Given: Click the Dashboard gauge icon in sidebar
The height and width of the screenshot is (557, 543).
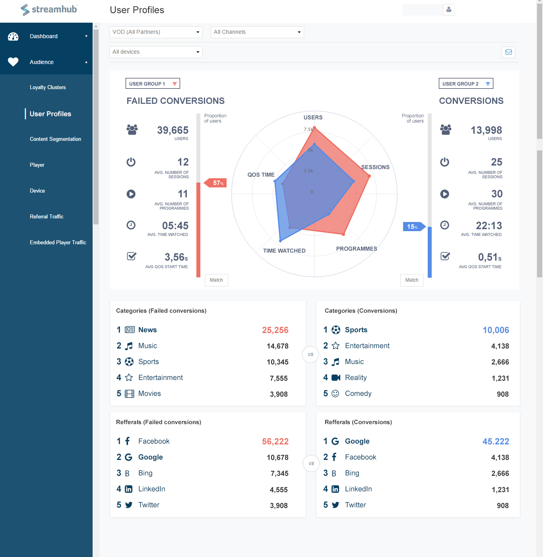Looking at the screenshot, I should pyautogui.click(x=13, y=37).
